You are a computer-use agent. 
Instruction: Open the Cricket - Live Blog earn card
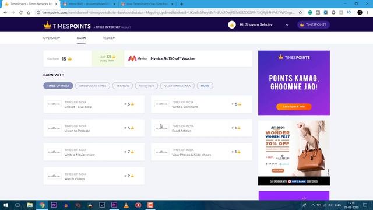click(94, 104)
